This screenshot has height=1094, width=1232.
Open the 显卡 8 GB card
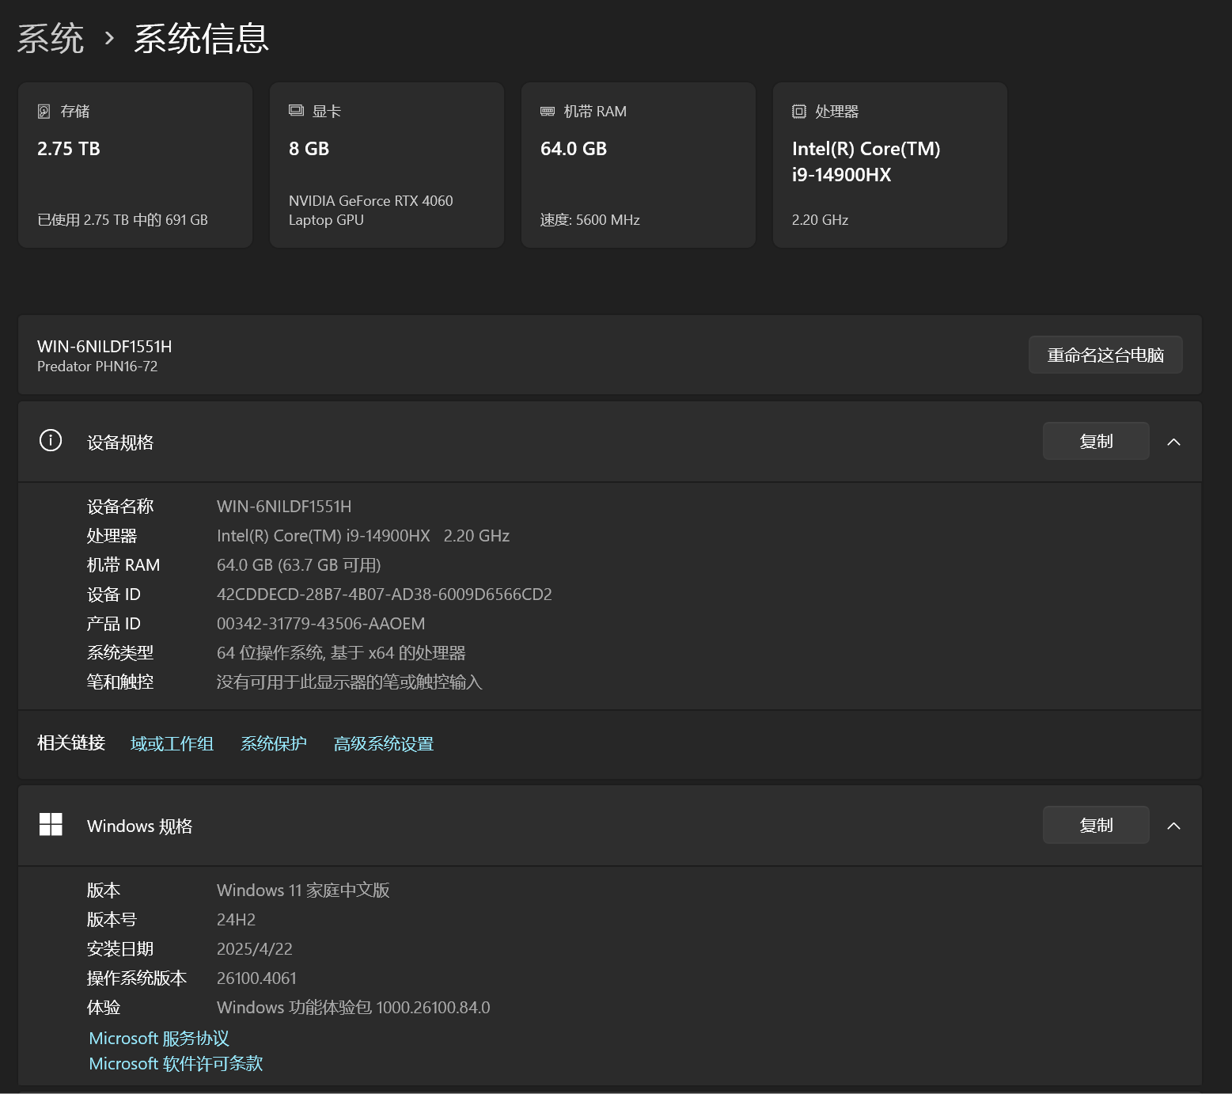click(387, 165)
